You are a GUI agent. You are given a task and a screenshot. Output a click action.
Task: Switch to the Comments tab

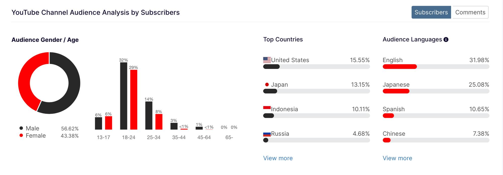click(x=470, y=12)
